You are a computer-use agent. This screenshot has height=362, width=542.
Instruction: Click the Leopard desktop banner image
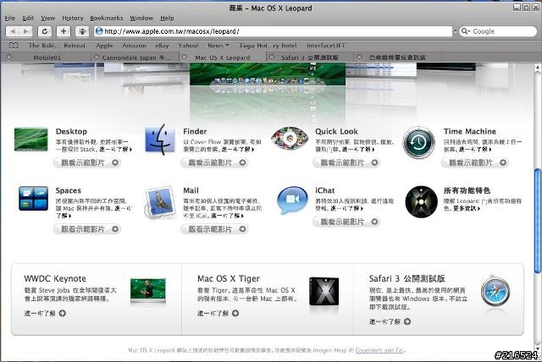coord(268,74)
